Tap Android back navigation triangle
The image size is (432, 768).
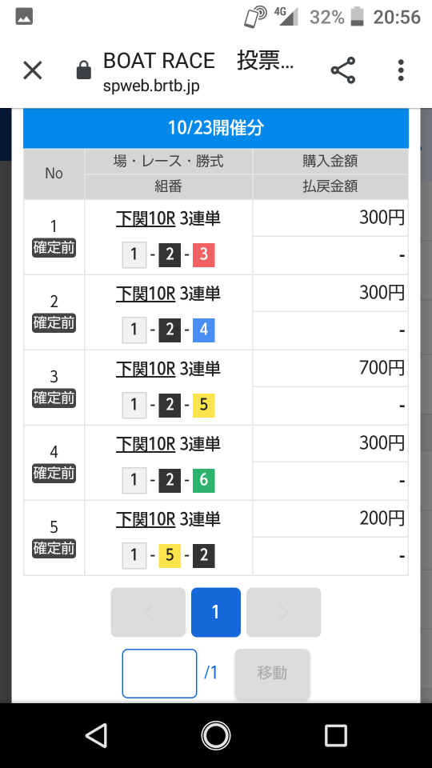pyautogui.click(x=96, y=735)
